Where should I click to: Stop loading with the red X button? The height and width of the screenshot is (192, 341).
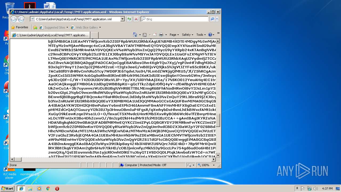click(x=136, y=19)
